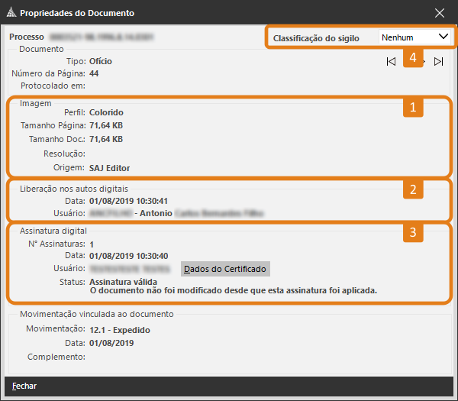Click the Ofício document type value
The height and width of the screenshot is (401, 458).
pos(102,60)
